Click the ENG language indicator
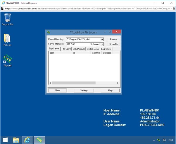Viewport: 176px width, 144px height. (x=171, y=140)
